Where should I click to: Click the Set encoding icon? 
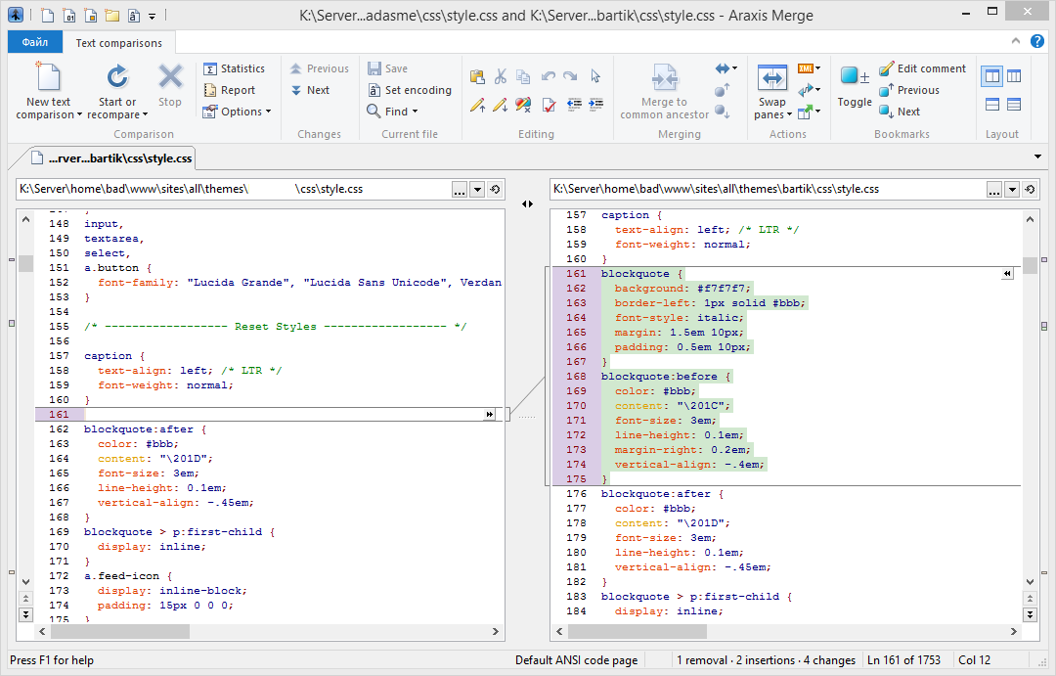tap(375, 90)
